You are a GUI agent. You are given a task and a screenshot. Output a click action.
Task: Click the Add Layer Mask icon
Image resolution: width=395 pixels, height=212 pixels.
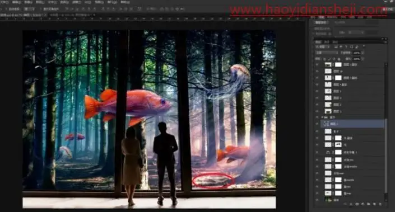(357, 204)
